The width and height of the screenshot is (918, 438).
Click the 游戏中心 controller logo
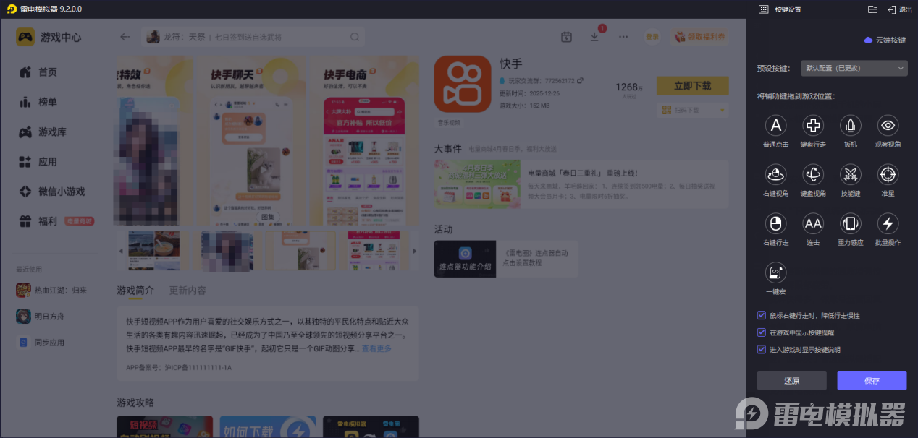click(25, 37)
